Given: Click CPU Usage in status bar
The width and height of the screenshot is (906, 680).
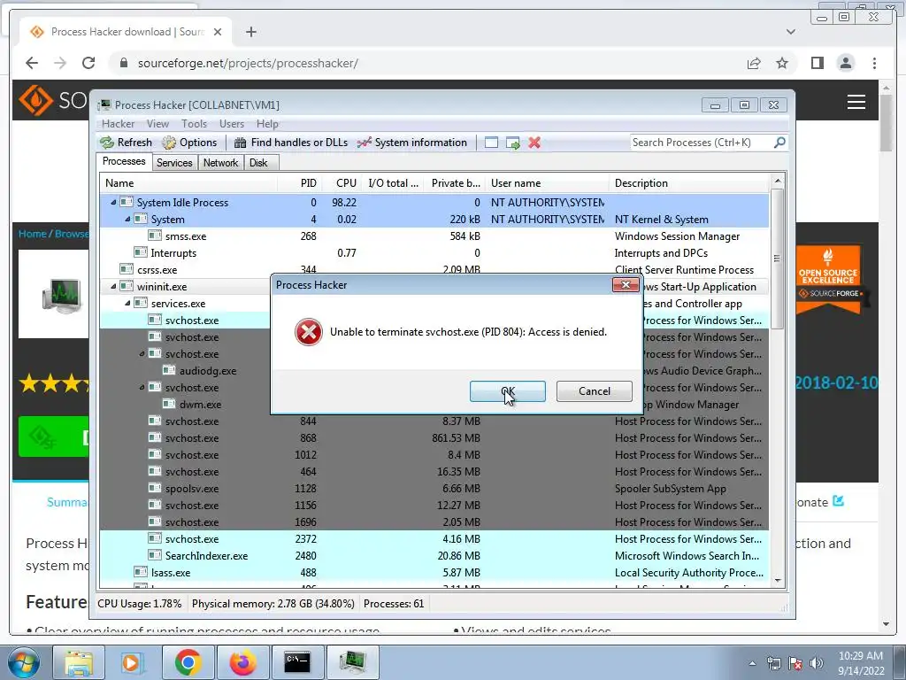Looking at the screenshot, I should tap(139, 604).
